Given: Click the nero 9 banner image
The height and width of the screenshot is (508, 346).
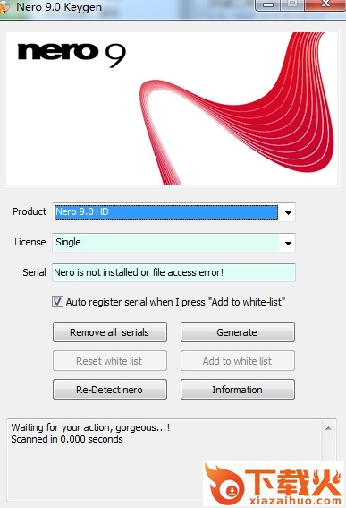Looking at the screenshot, I should (172, 108).
